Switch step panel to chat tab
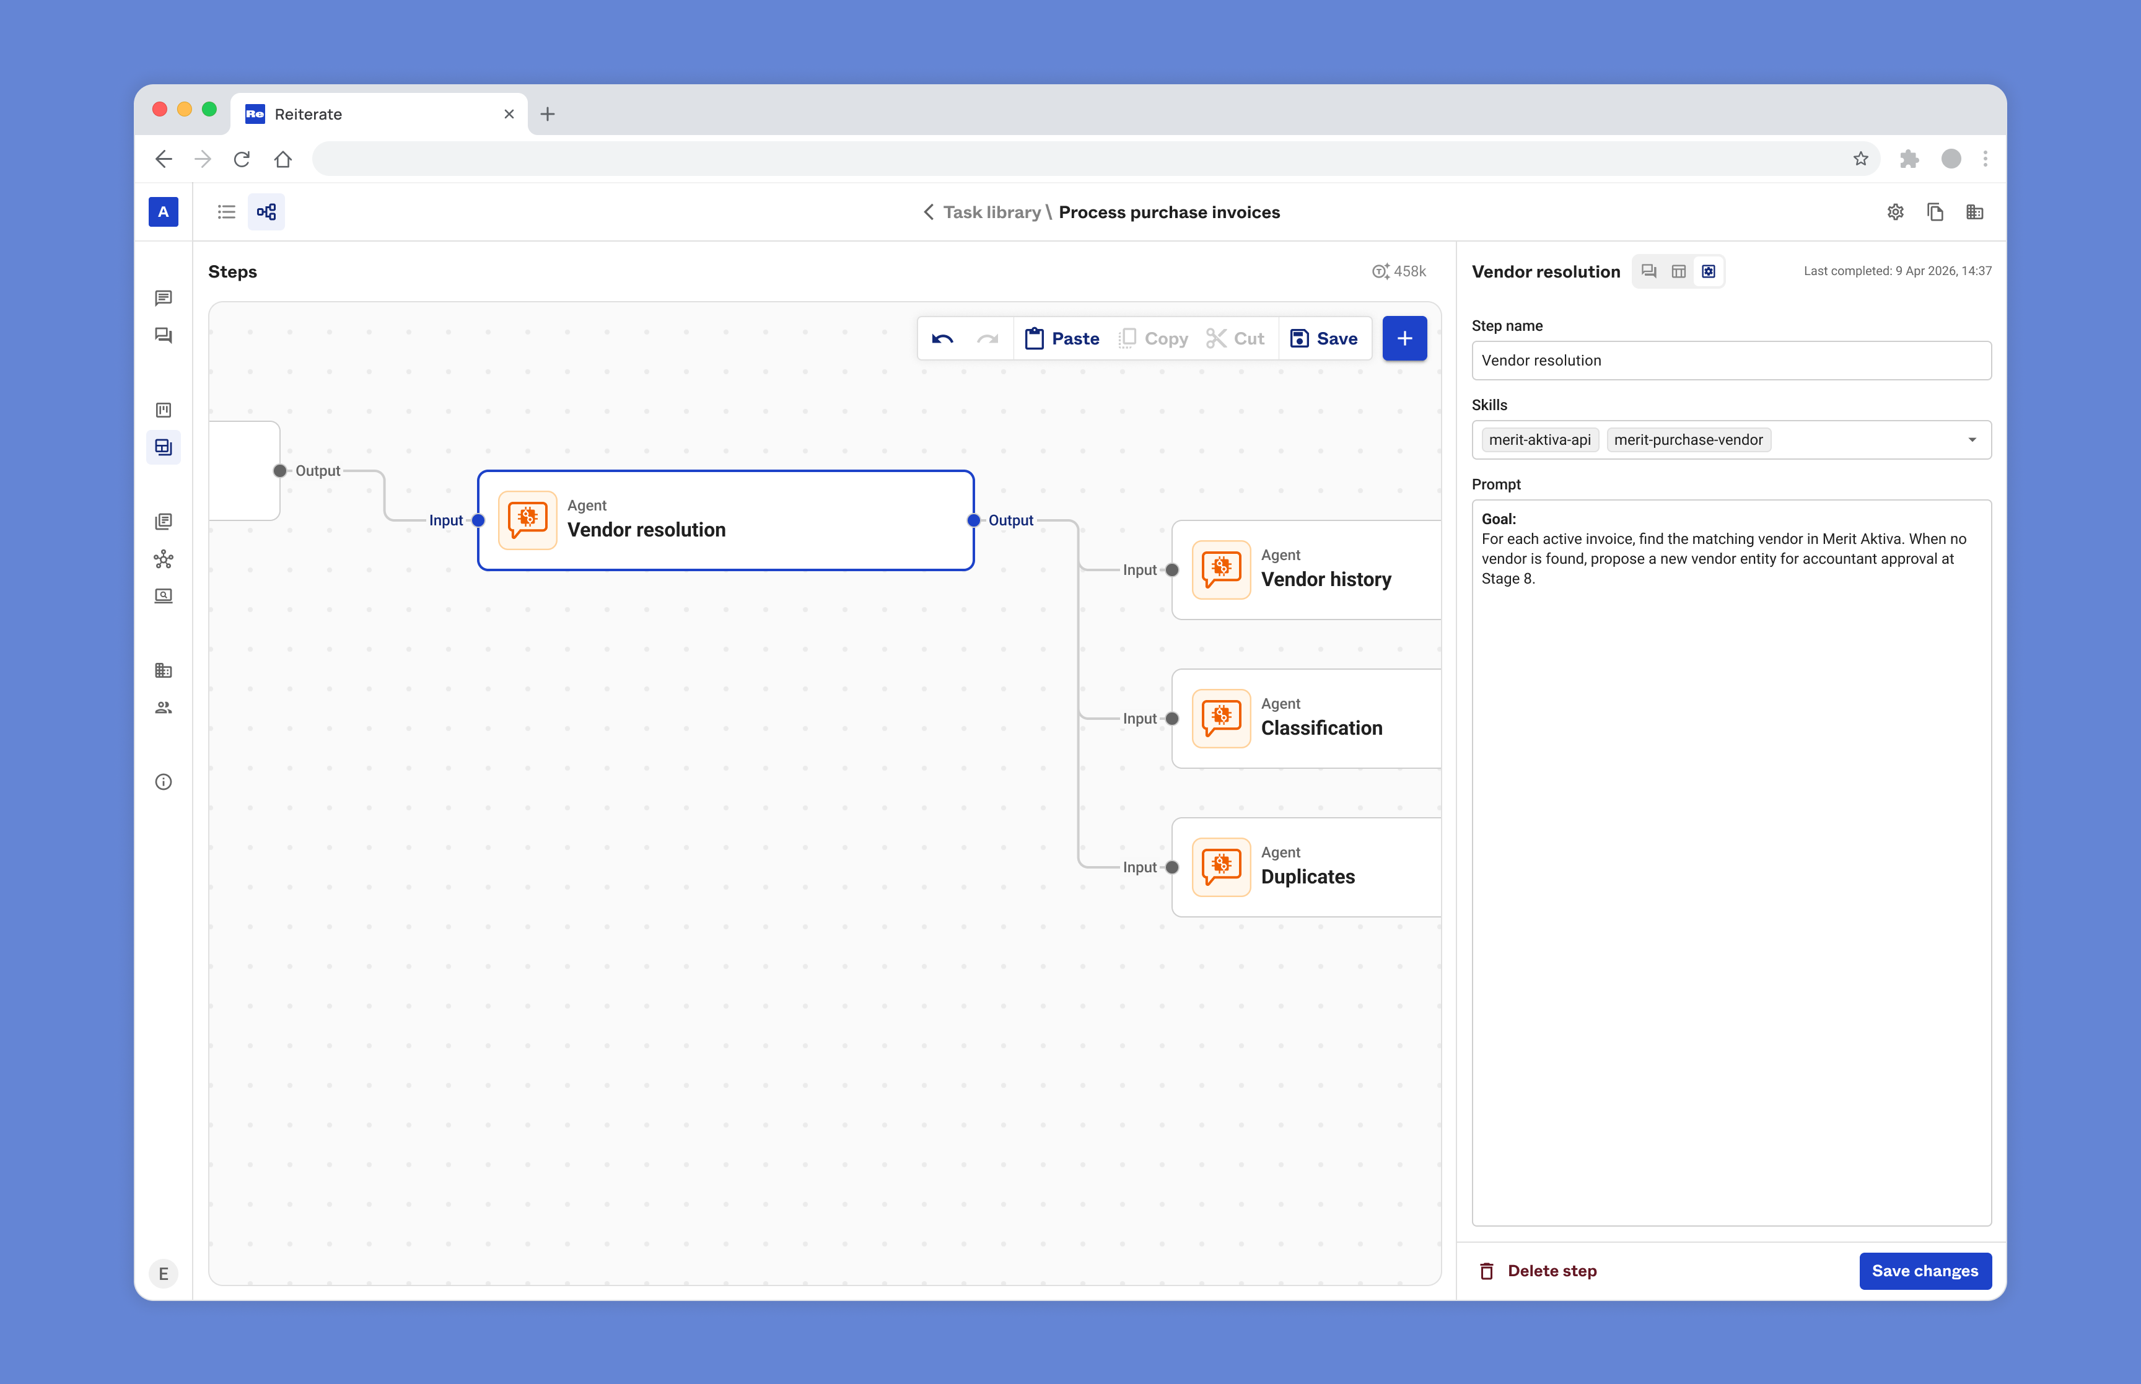The width and height of the screenshot is (2141, 1384). pos(1648,271)
